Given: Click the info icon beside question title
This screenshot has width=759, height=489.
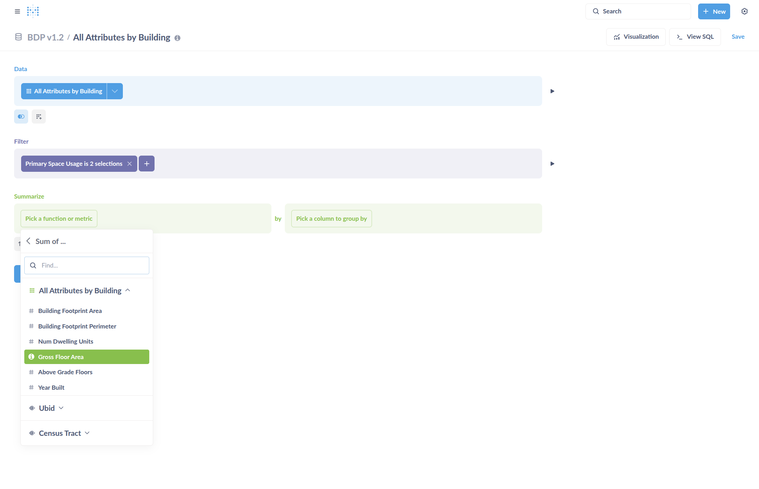Looking at the screenshot, I should click(177, 38).
